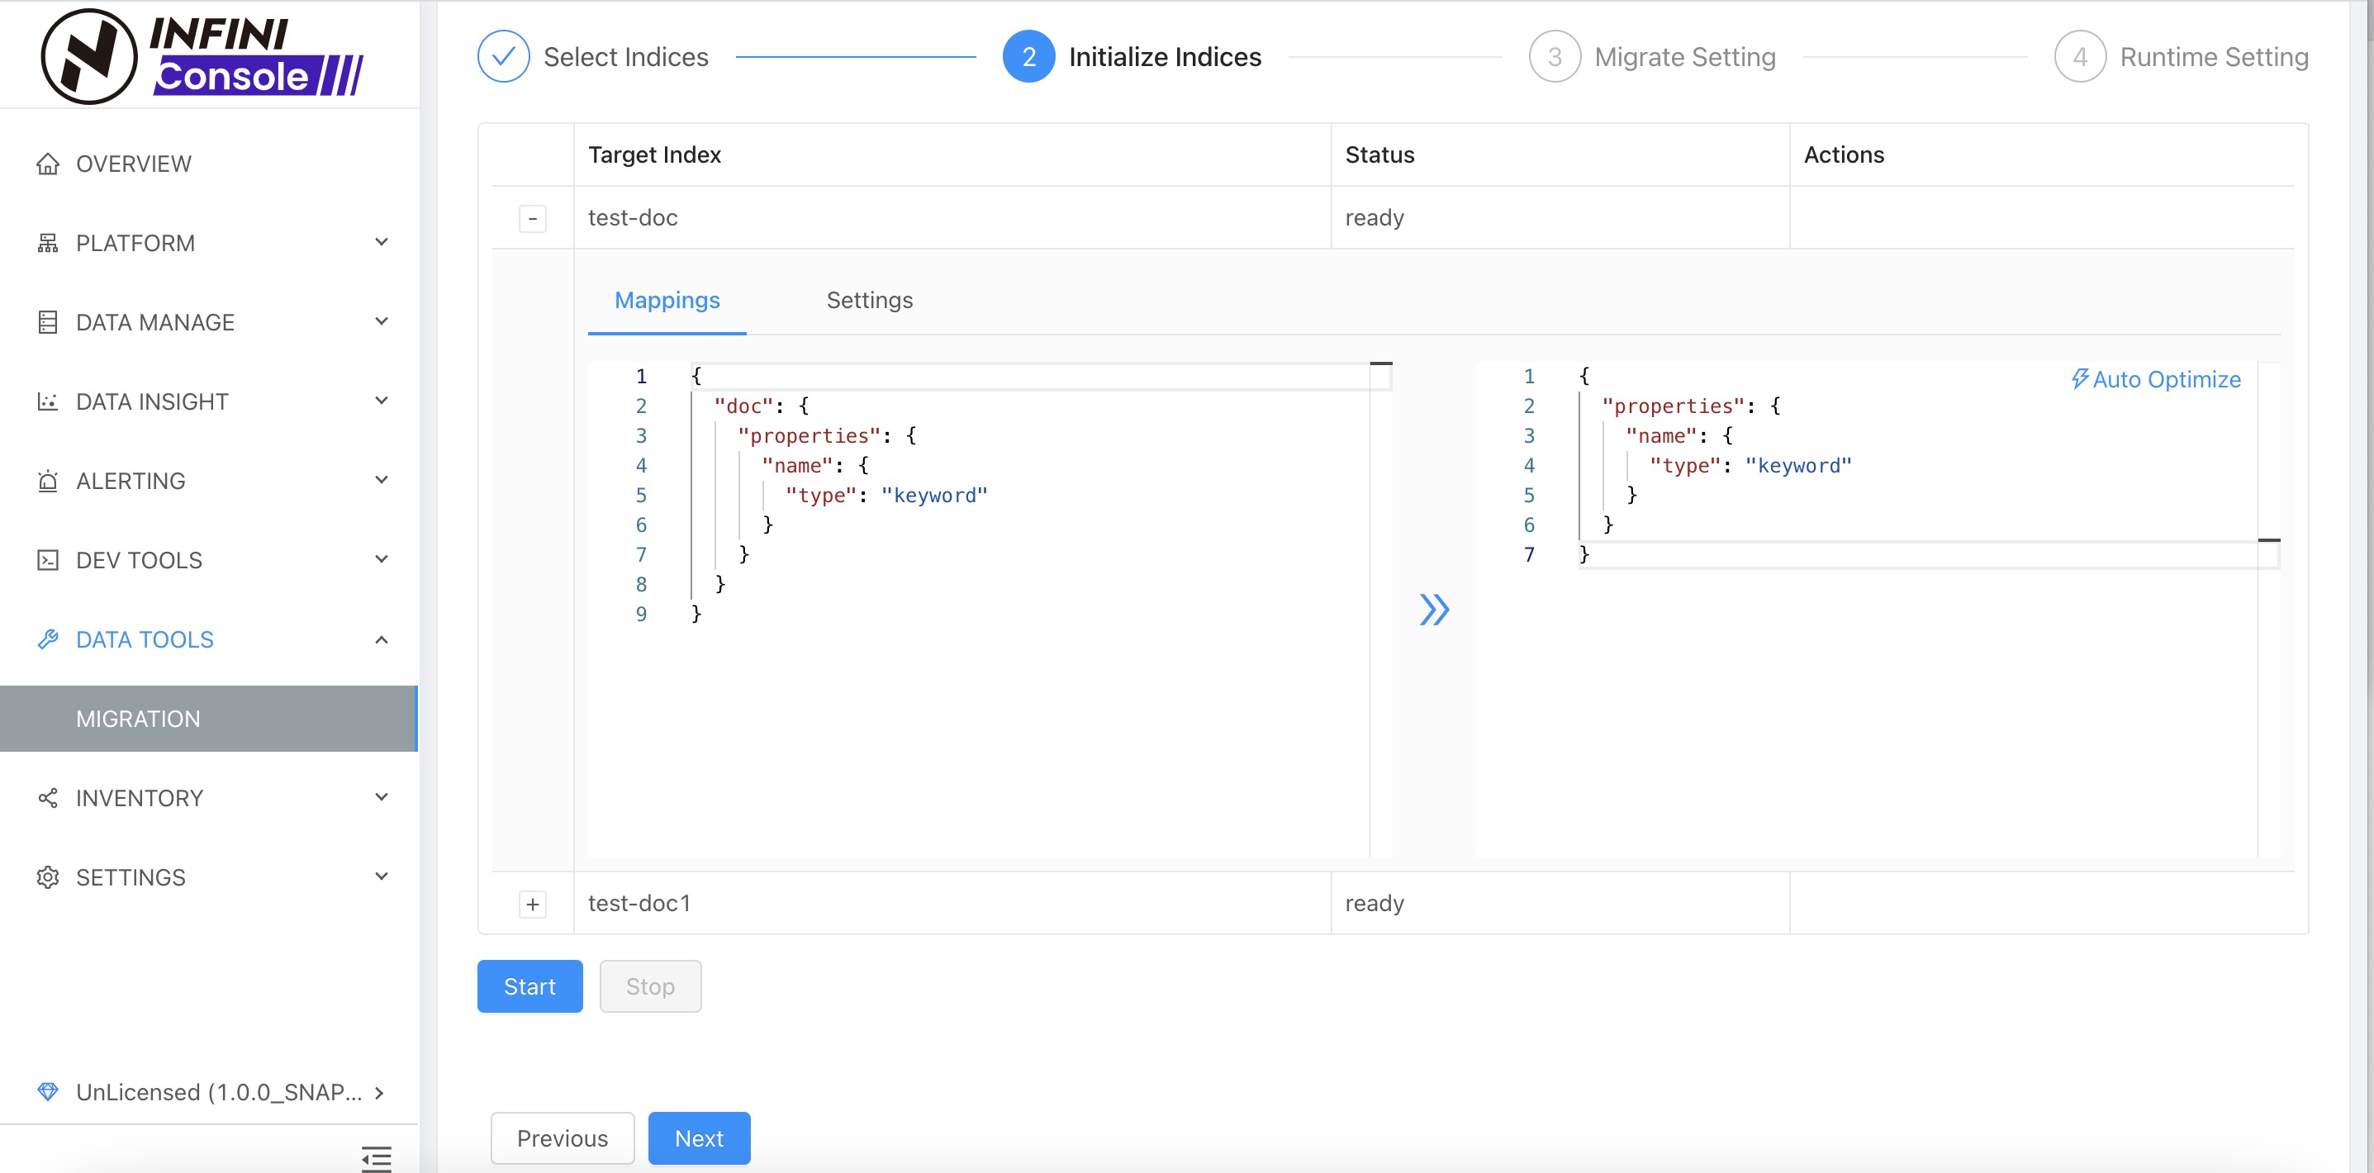Click the Settings gear icon in sidebar

(48, 877)
